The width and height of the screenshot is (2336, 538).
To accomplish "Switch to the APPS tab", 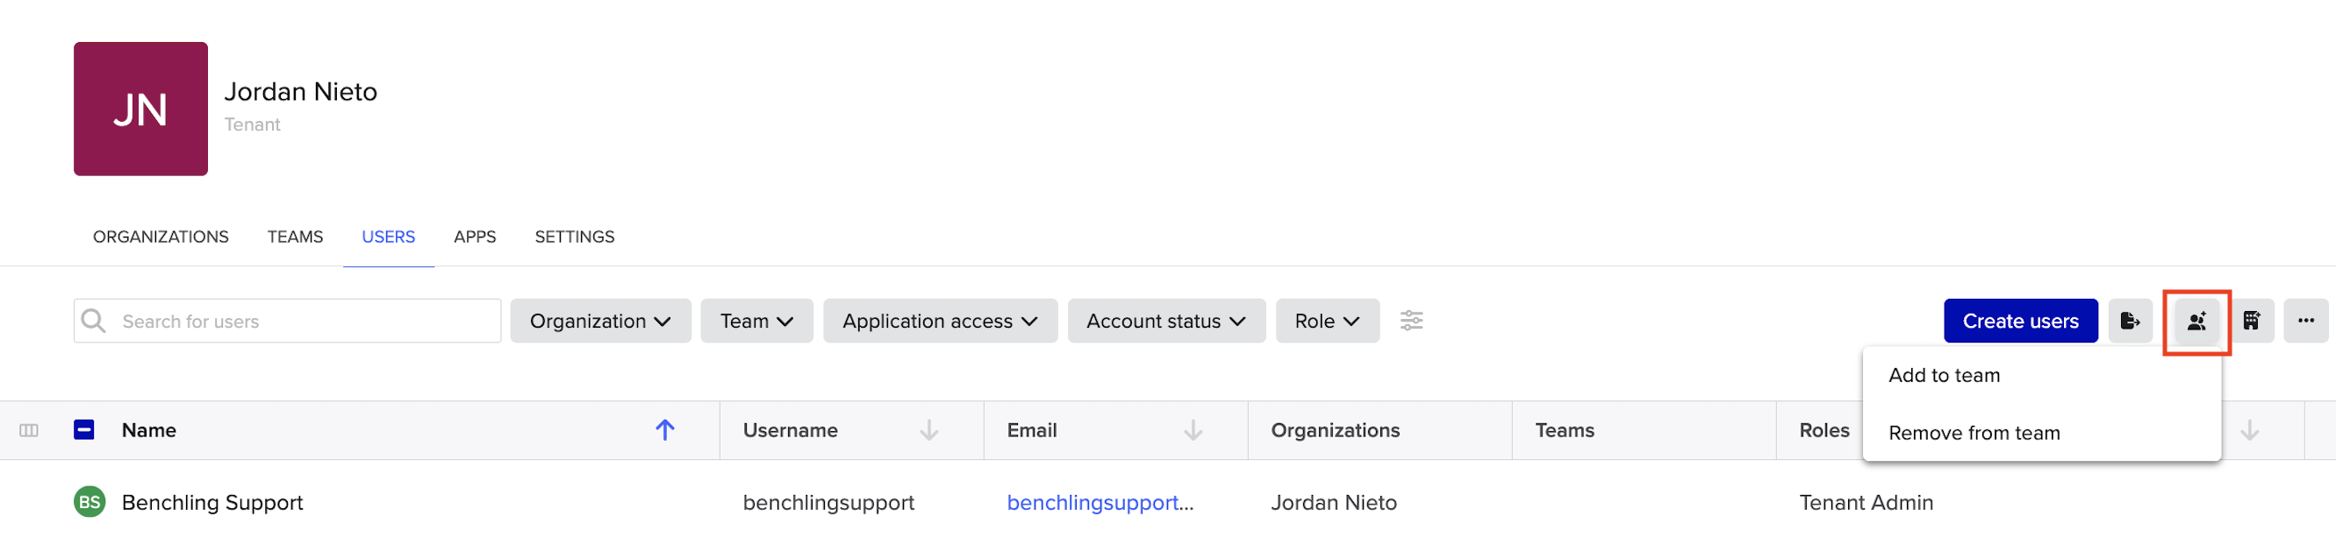I will (x=474, y=237).
